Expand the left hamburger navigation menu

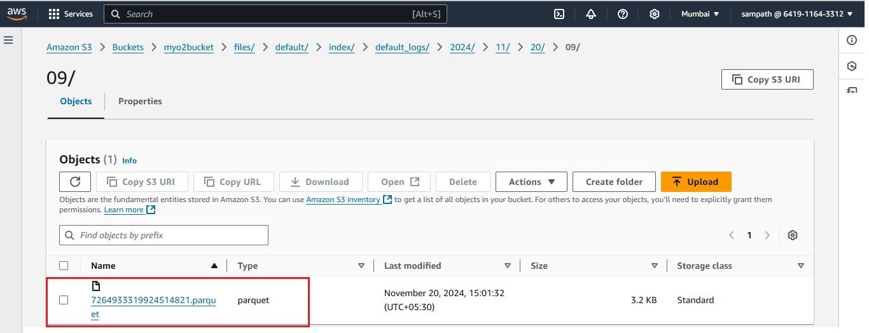tap(8, 40)
